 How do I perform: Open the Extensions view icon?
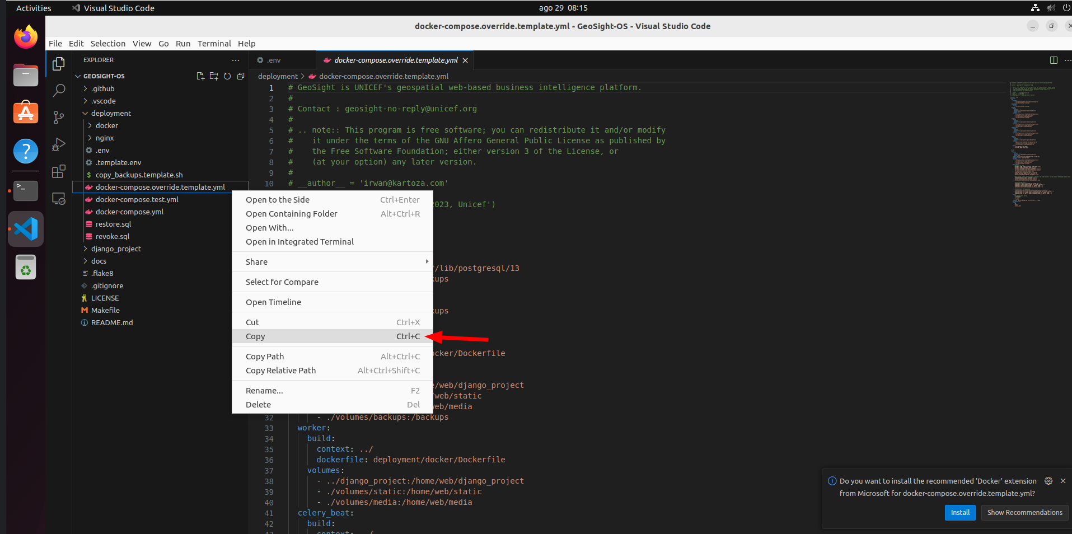coord(59,171)
